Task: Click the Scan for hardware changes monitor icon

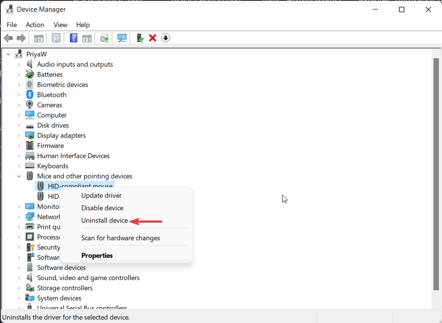Action: pyautogui.click(x=122, y=38)
